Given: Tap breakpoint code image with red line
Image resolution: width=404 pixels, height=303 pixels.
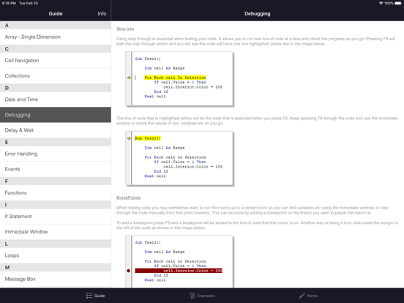Looking at the screenshot, I should point(179,261).
